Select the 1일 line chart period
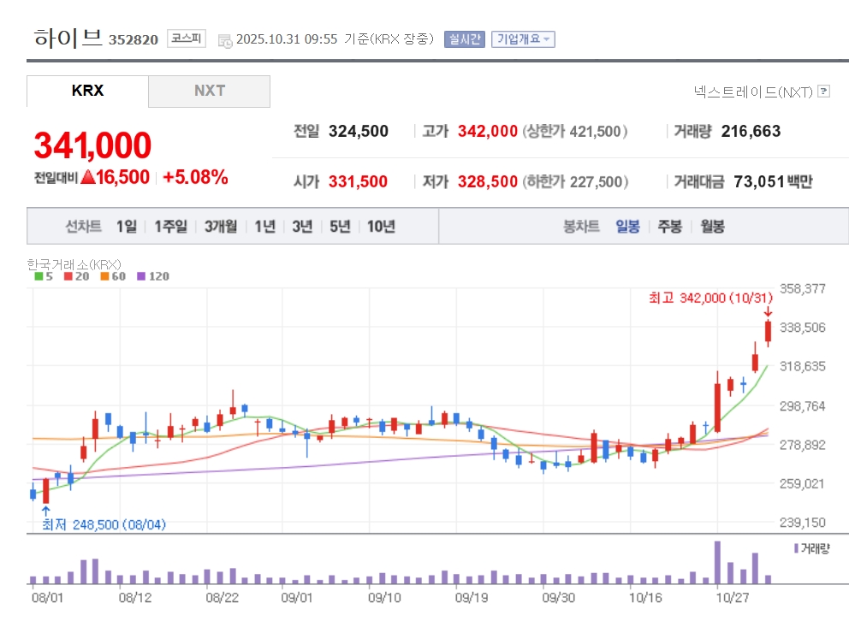The image size is (849, 621). coord(126,227)
